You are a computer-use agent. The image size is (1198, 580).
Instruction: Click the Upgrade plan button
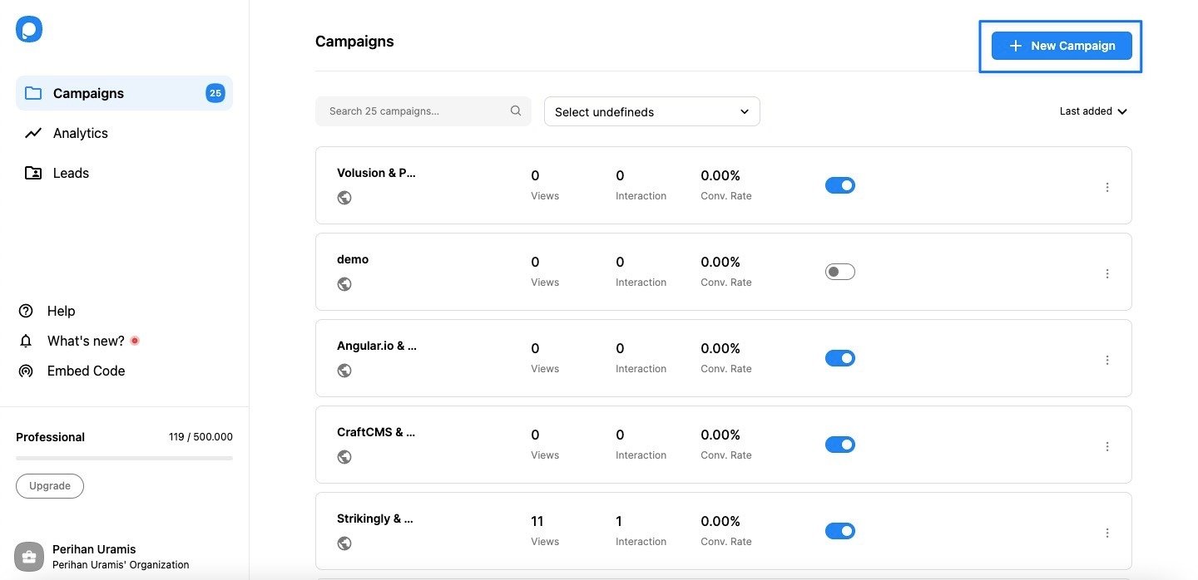click(50, 486)
